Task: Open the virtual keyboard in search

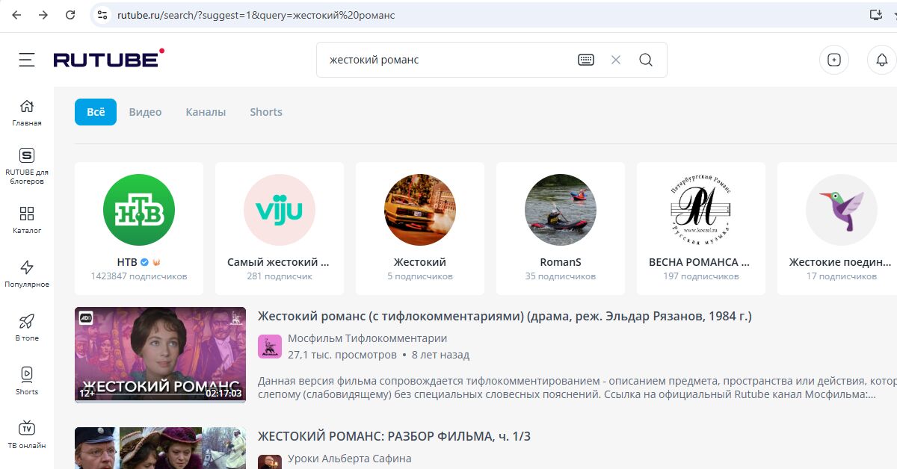Action: [586, 60]
